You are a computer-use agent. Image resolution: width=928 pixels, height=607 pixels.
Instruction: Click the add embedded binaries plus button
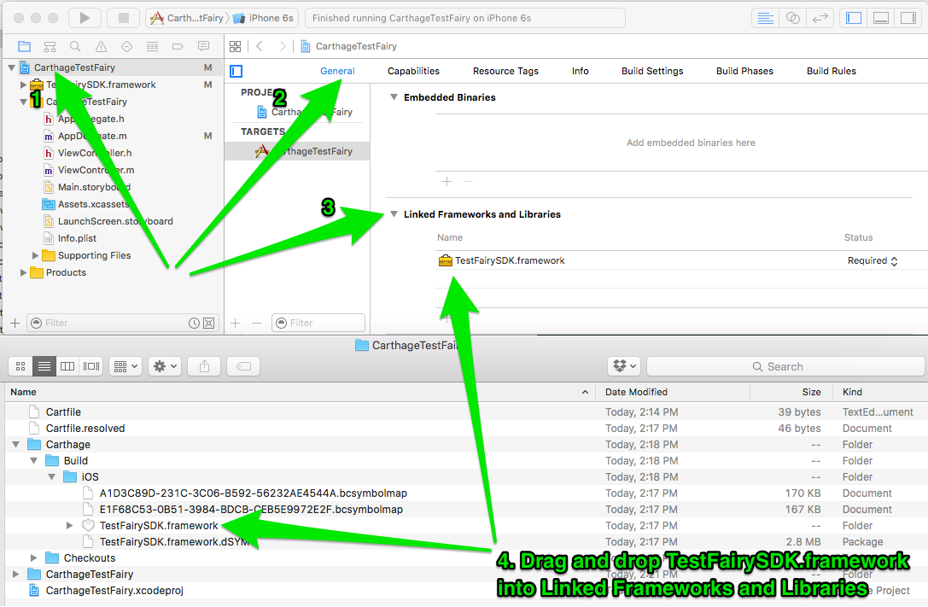pyautogui.click(x=446, y=181)
